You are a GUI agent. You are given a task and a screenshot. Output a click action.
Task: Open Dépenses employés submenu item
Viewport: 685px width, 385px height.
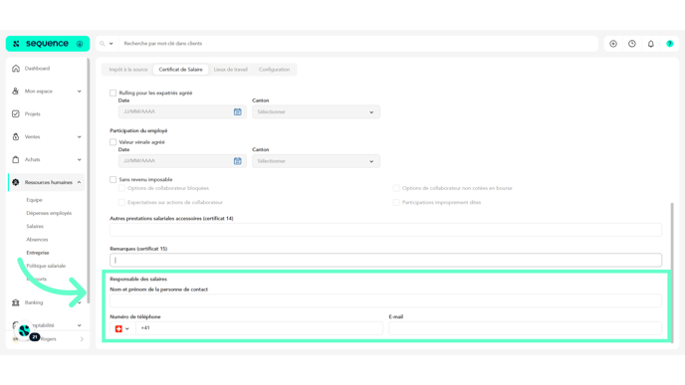pyautogui.click(x=49, y=213)
